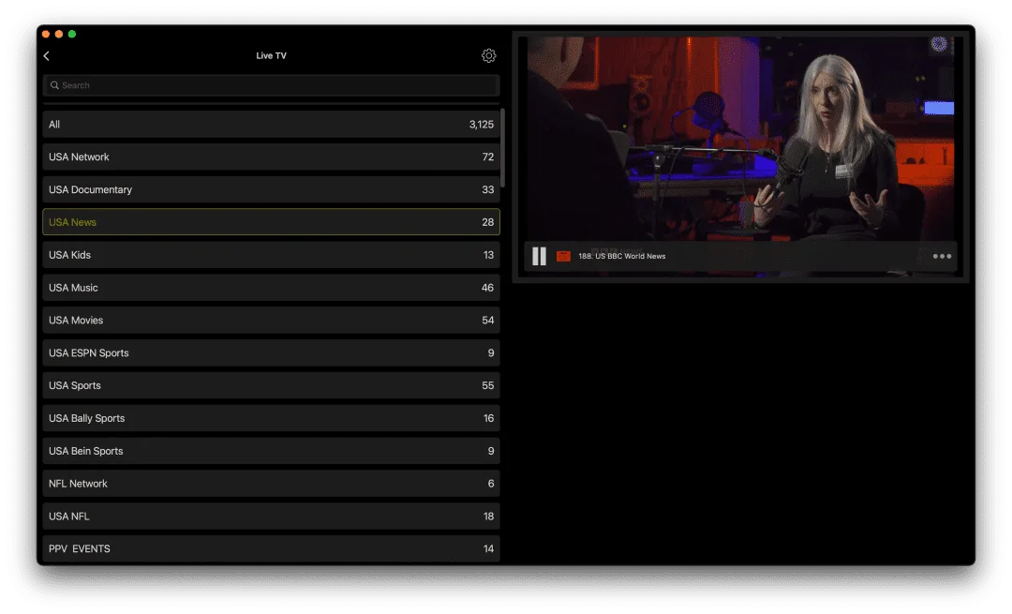The height and width of the screenshot is (614, 1012).
Task: Pause the BBC World News stream
Action: (x=539, y=256)
